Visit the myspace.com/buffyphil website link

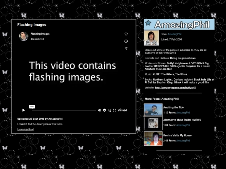click(175, 88)
